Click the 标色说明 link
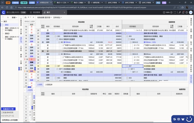Image resolution: width=194 pixels, height=123 pixels. click(x=41, y=17)
